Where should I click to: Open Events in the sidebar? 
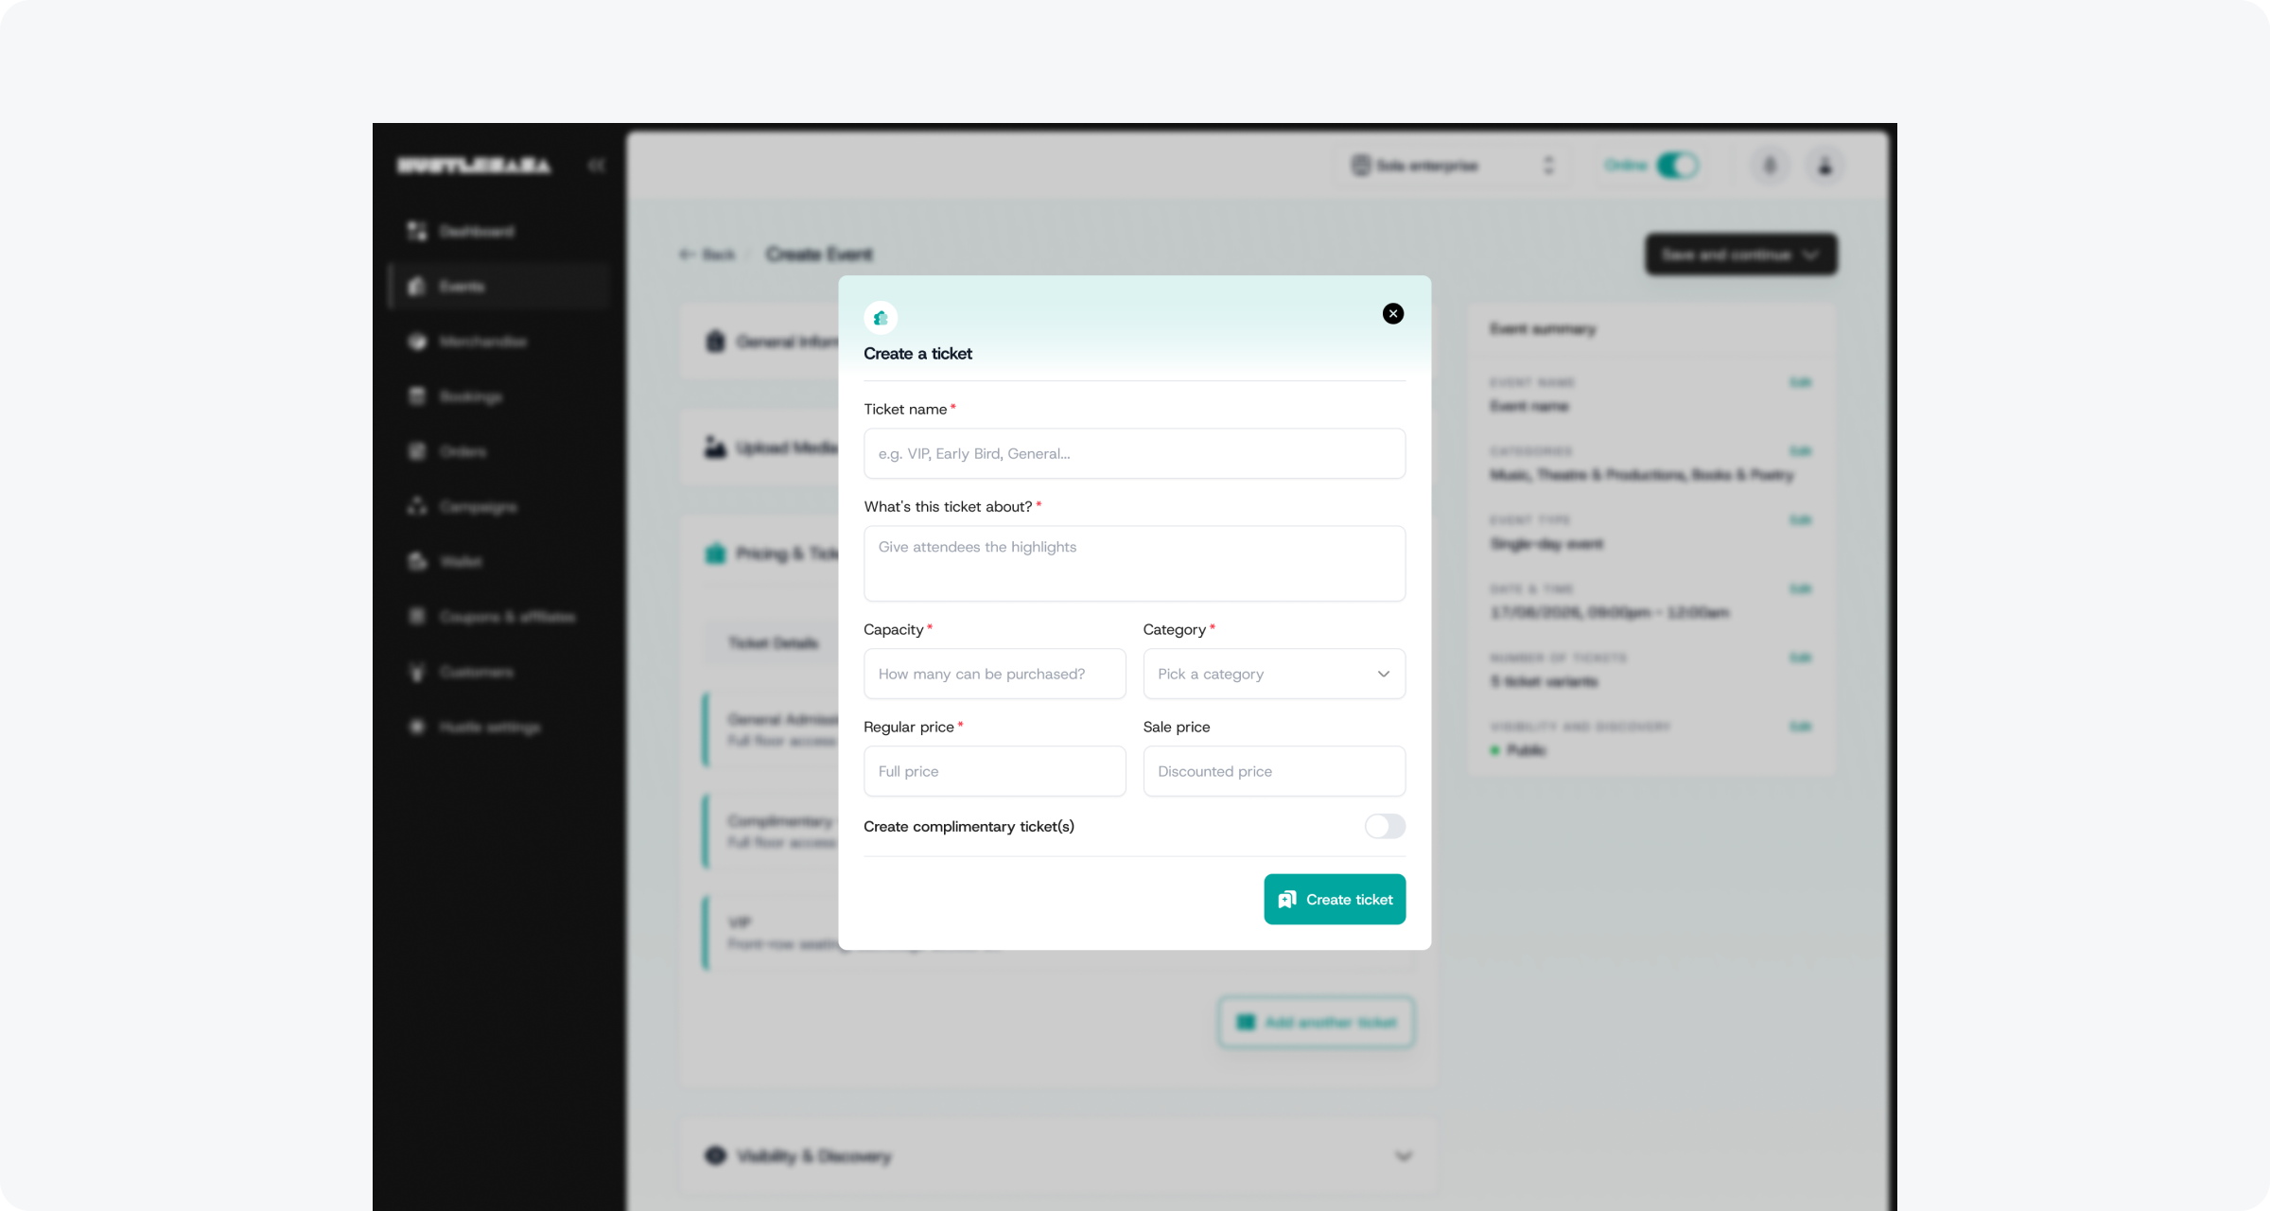click(499, 286)
